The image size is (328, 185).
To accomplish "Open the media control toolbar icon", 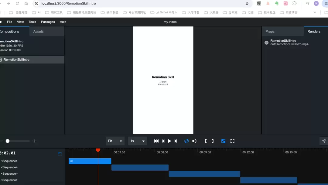I will pos(307,3).
